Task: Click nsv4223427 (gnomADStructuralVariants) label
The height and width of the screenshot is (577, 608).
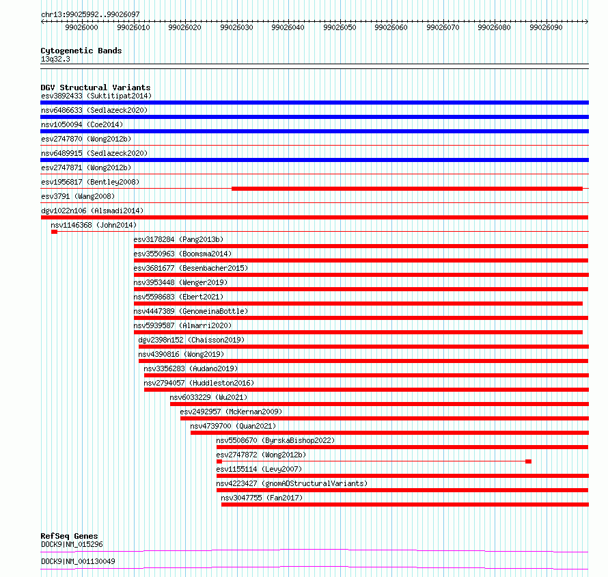Action: [292, 483]
